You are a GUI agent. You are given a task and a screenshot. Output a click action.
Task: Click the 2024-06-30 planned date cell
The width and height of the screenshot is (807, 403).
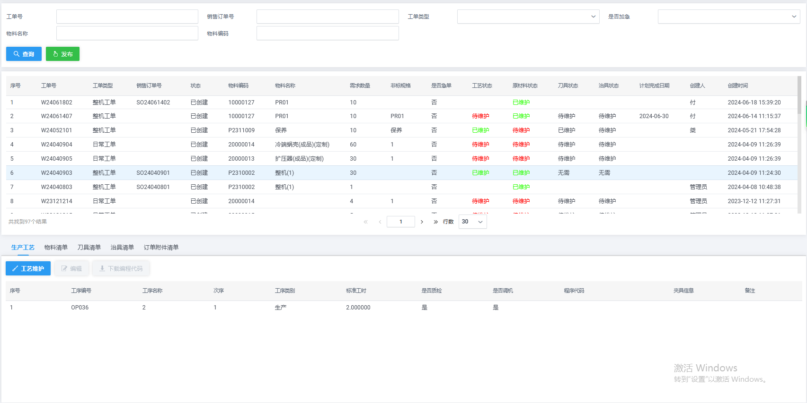coord(654,116)
